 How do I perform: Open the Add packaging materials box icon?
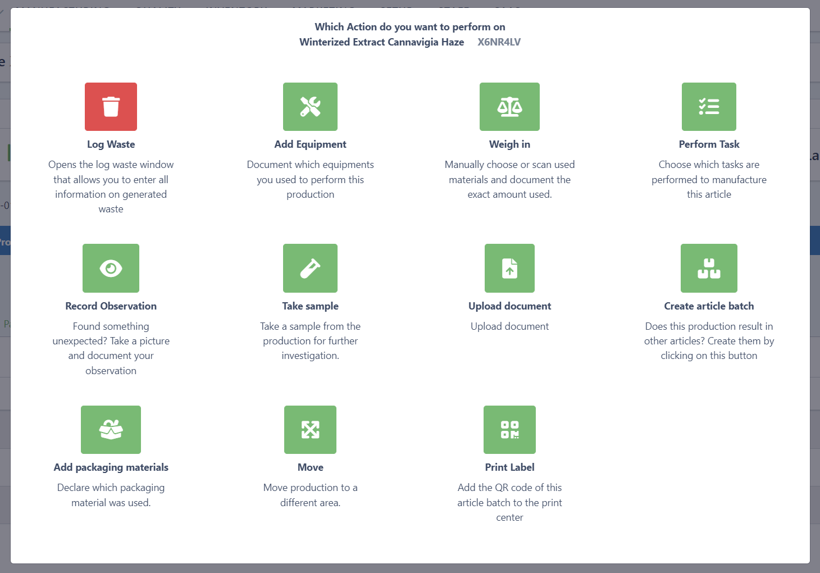(111, 430)
